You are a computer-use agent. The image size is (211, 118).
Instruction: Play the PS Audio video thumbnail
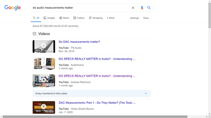(44, 46)
